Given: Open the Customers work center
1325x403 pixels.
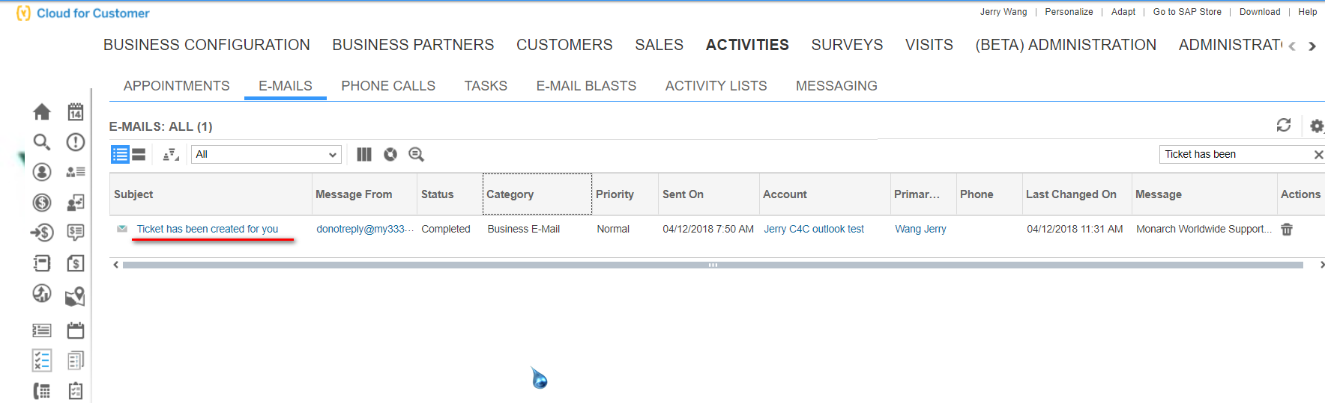Looking at the screenshot, I should point(564,45).
